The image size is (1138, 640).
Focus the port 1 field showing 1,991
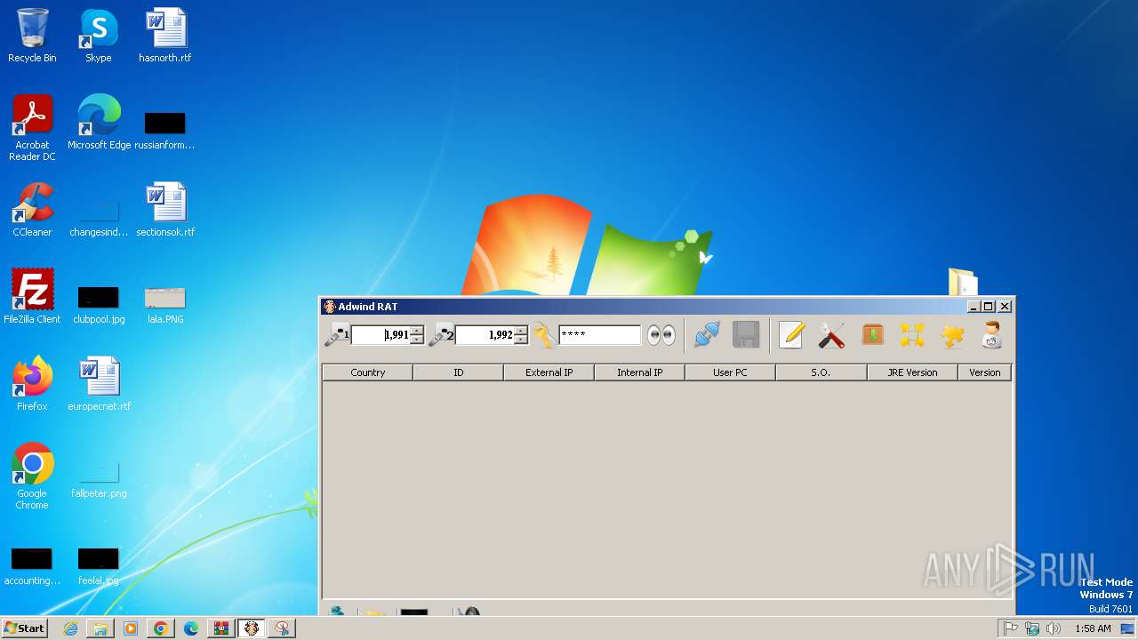click(x=381, y=335)
